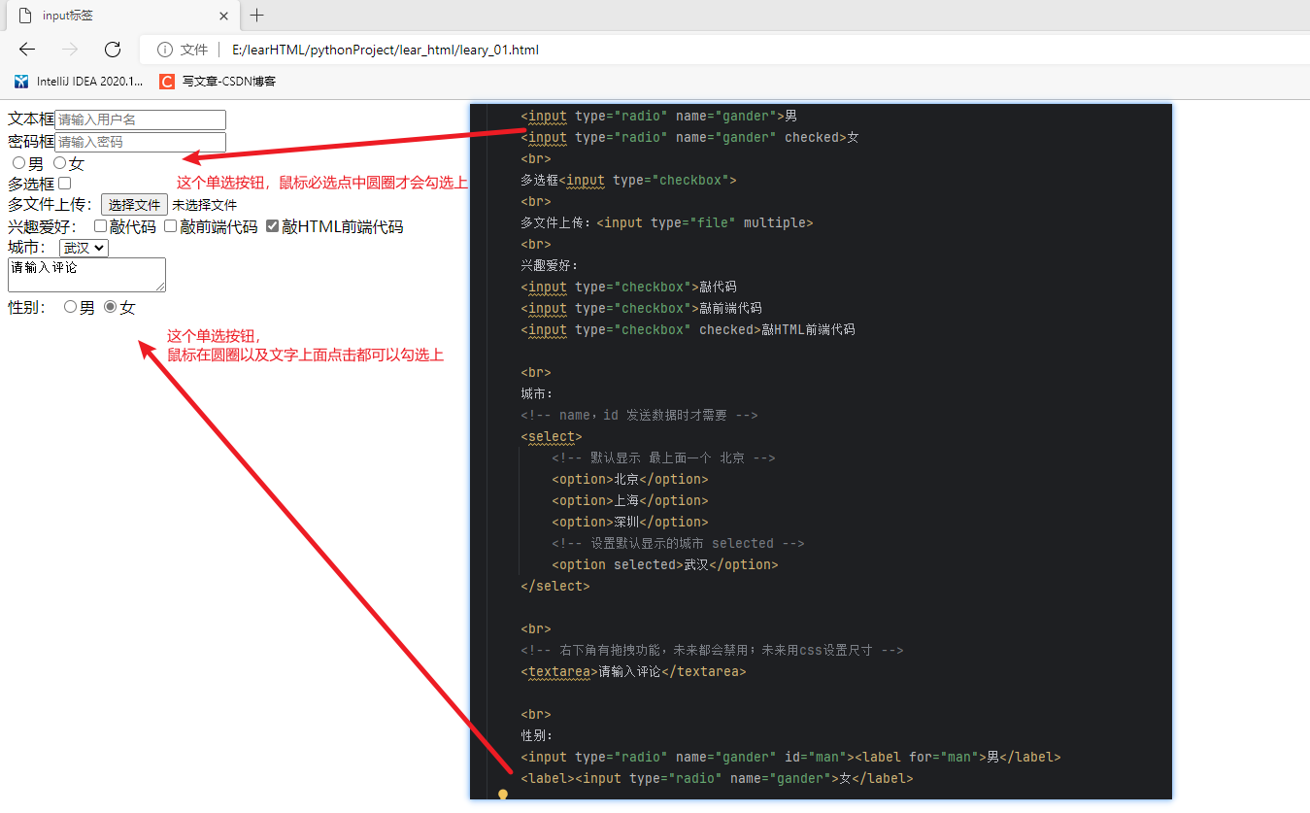Open a new tab with plus icon
Image resolution: width=1310 pixels, height=813 pixels.
(x=256, y=16)
